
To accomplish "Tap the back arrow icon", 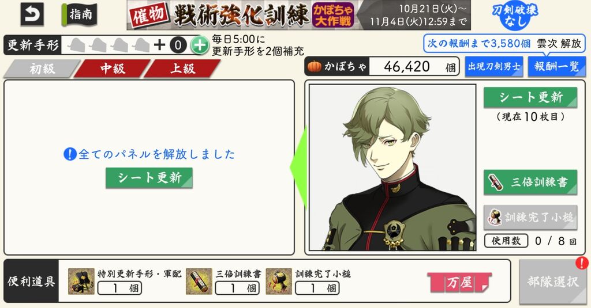I will coord(32,14).
